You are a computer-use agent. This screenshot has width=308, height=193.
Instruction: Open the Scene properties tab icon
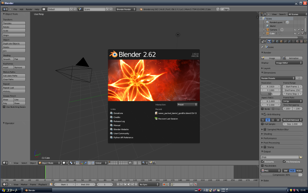[x=273, y=41]
